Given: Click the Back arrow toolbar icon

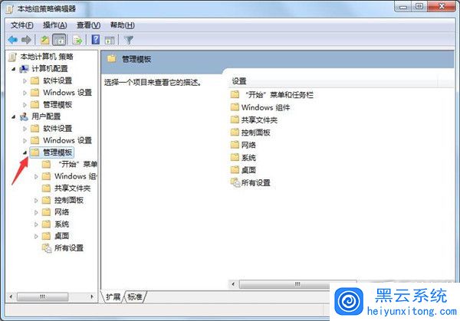Looking at the screenshot, I should click(x=12, y=40).
